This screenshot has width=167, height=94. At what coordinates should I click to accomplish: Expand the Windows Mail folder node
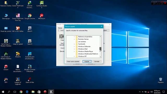[74, 49]
